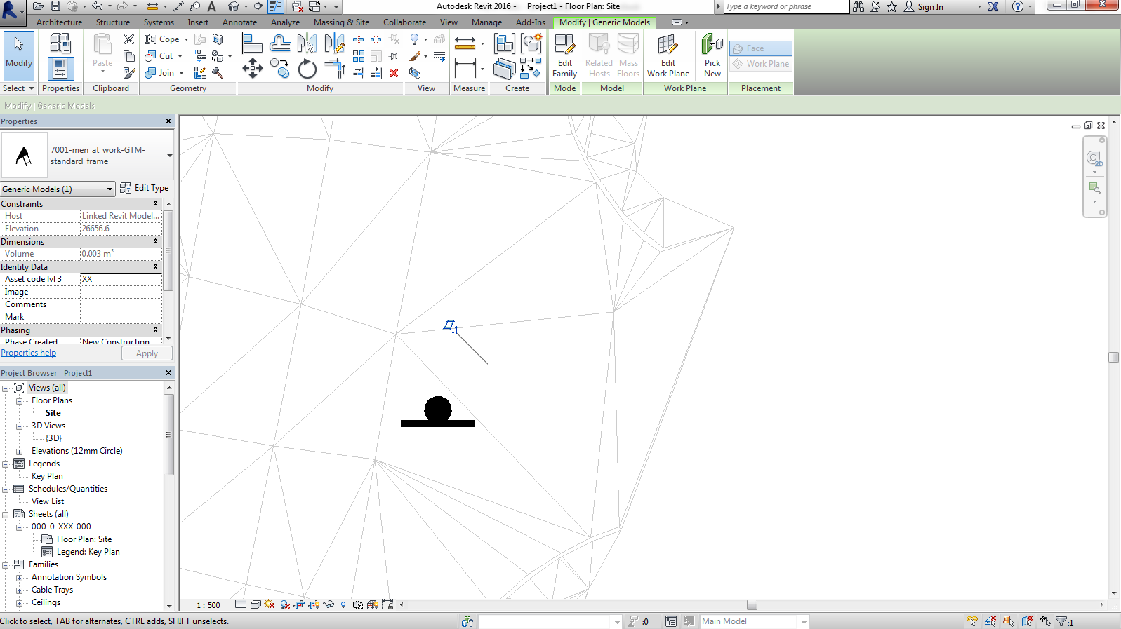1121x629 pixels.
Task: Expand the Elevations (12mm Circle) tree node
Action: point(19,452)
